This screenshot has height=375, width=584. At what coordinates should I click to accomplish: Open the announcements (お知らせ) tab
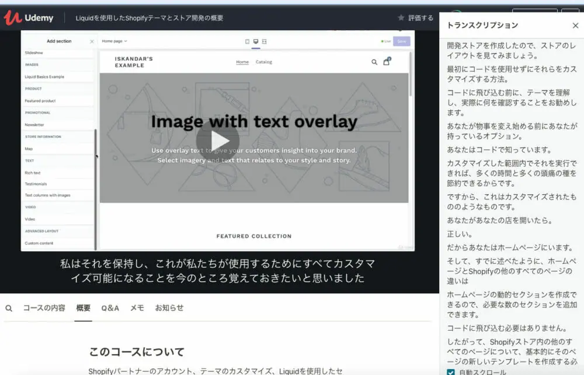(x=169, y=308)
